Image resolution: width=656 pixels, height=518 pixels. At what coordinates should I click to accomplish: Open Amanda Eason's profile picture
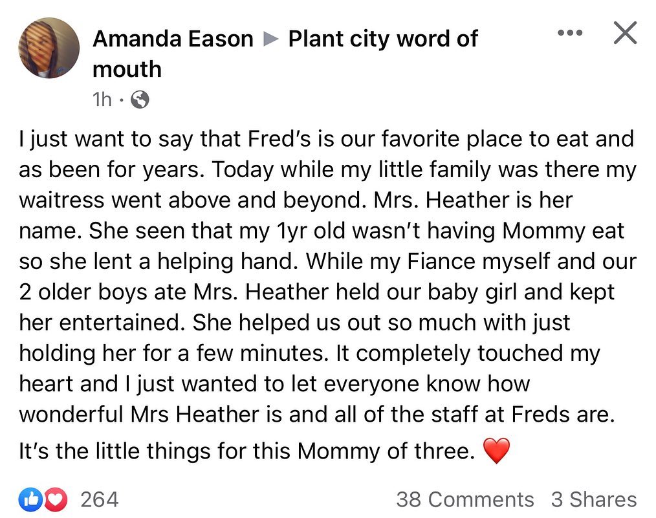pos(49,48)
